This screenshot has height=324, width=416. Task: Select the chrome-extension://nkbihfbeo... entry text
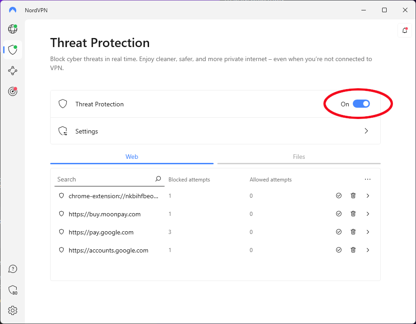tap(113, 196)
